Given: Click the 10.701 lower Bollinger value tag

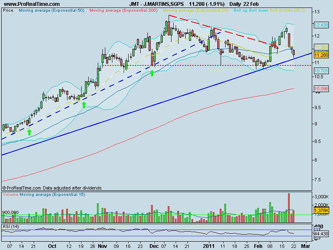Looking at the screenshot, I should click(x=321, y=71).
